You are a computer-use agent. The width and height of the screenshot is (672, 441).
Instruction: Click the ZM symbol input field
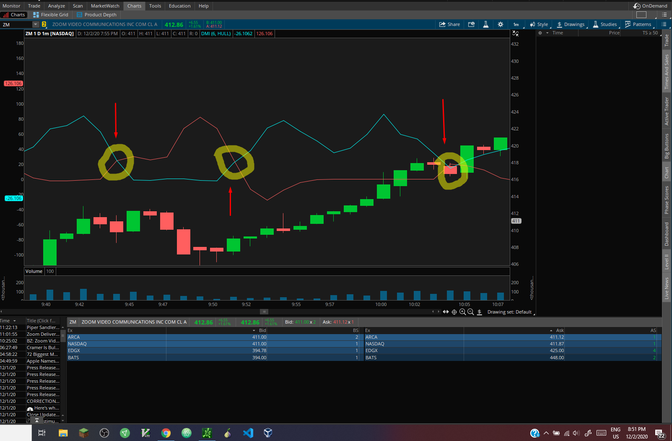[x=17, y=24]
